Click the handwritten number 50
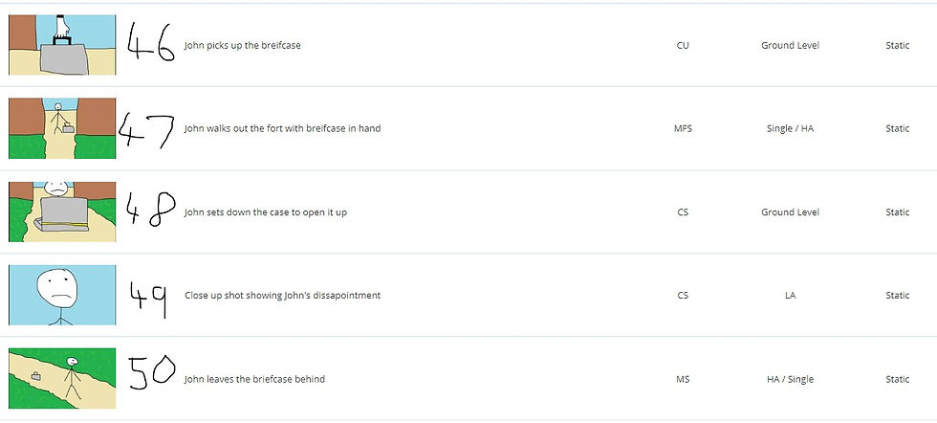The image size is (937, 423). [x=152, y=373]
